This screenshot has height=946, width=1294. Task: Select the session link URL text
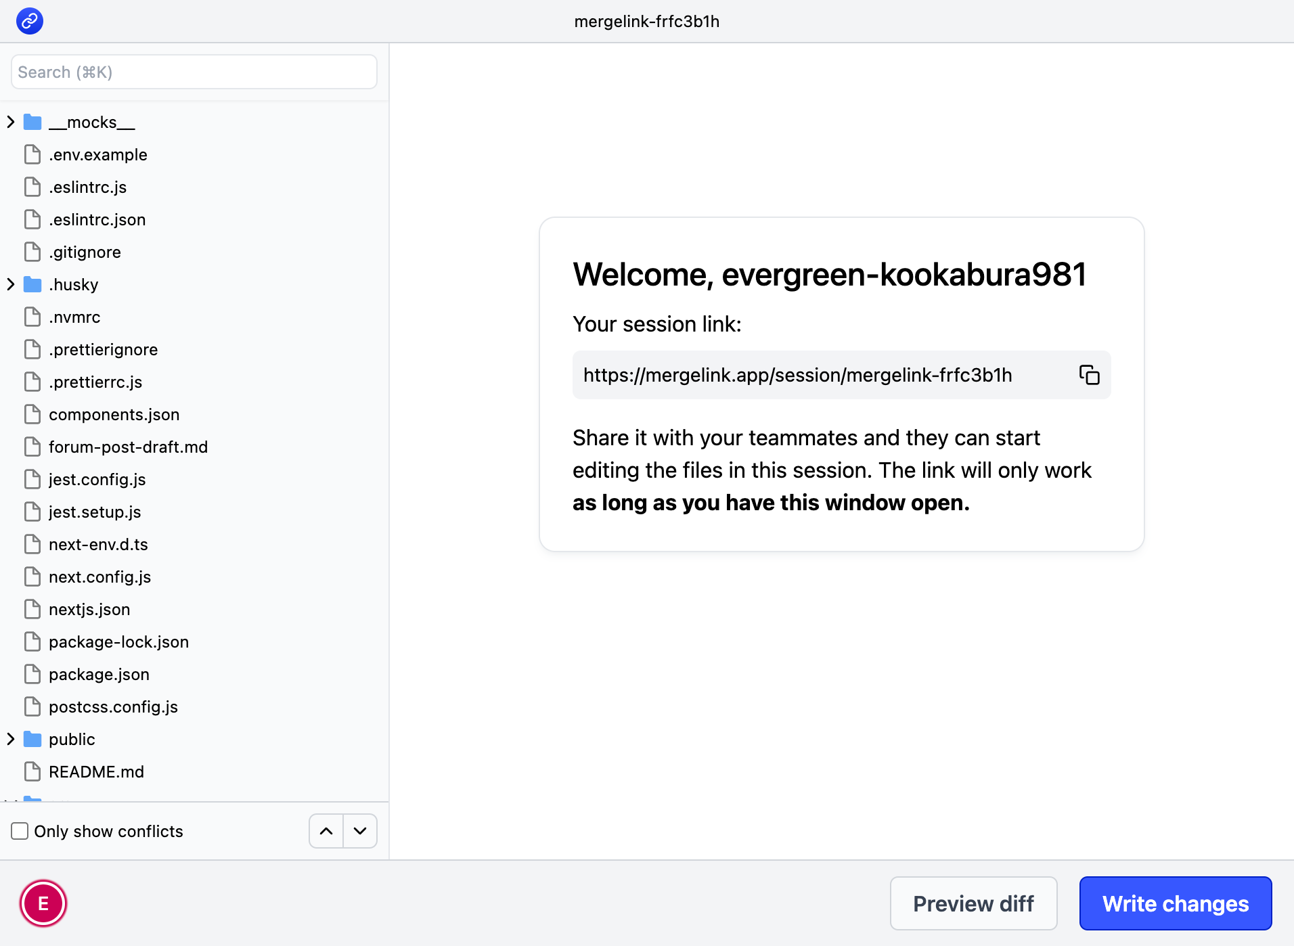click(797, 375)
